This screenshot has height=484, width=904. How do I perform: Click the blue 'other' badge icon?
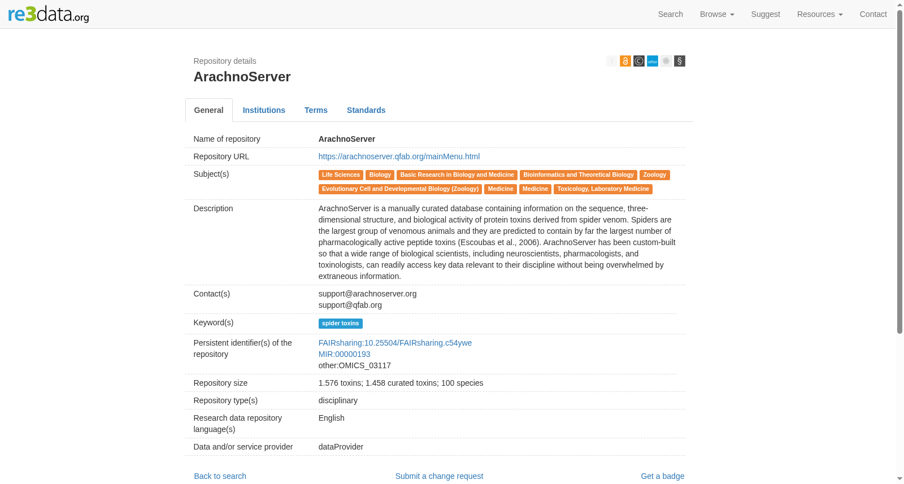point(653,61)
